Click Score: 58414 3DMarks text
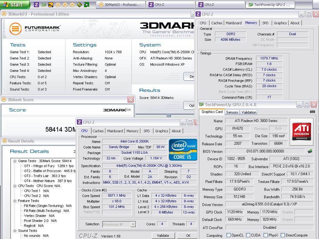Viewport: 319px width, 239px height. click(156, 98)
